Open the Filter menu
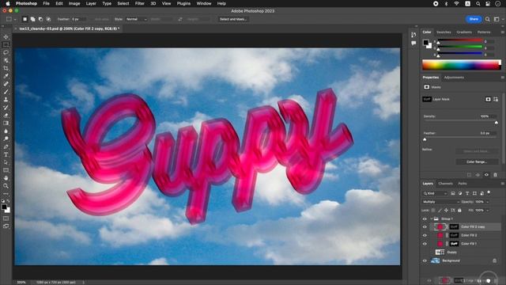Image resolution: width=506 pixels, height=285 pixels. click(x=139, y=3)
